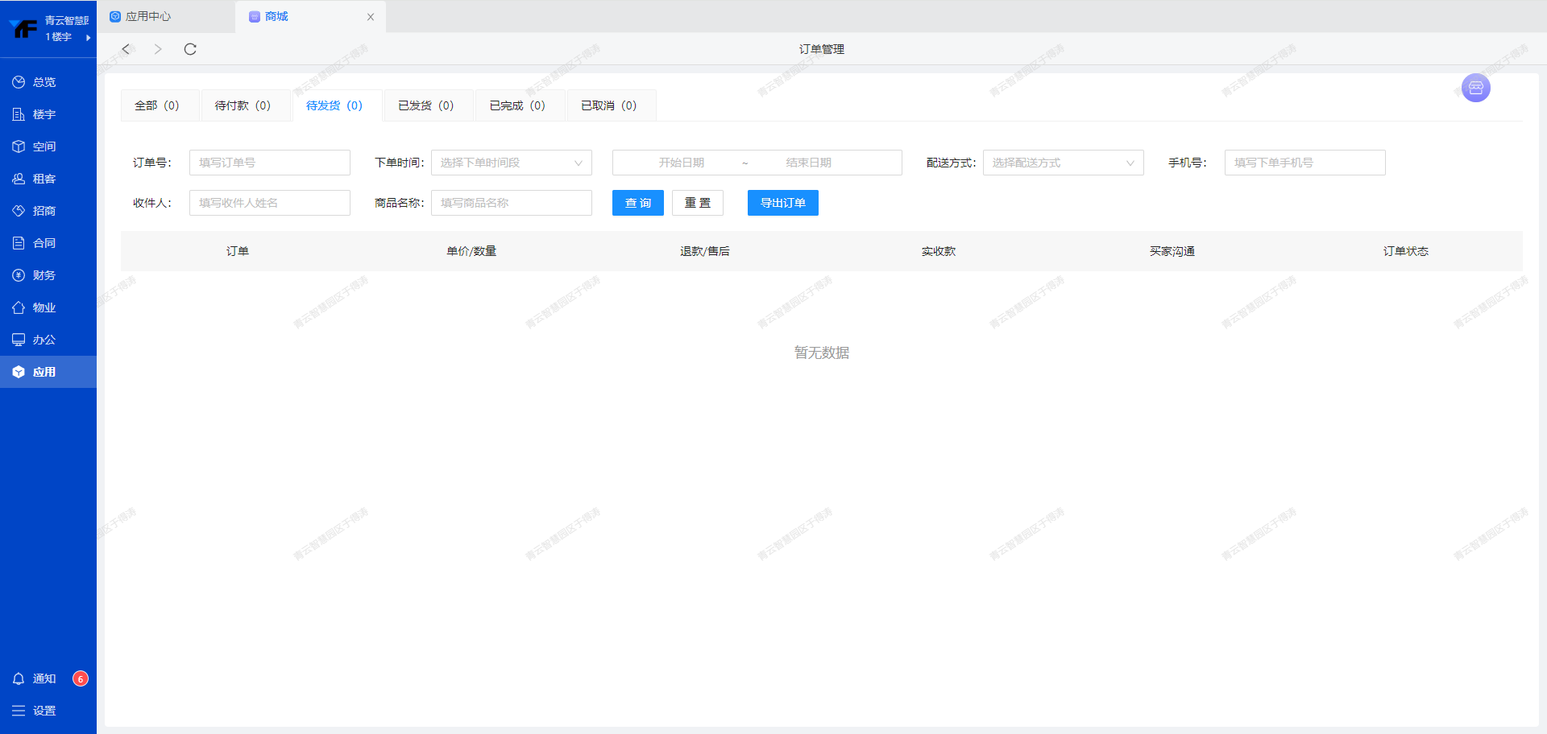This screenshot has width=1547, height=734.
Task: Open 财务 finance section in sidebar
Action: coord(44,275)
